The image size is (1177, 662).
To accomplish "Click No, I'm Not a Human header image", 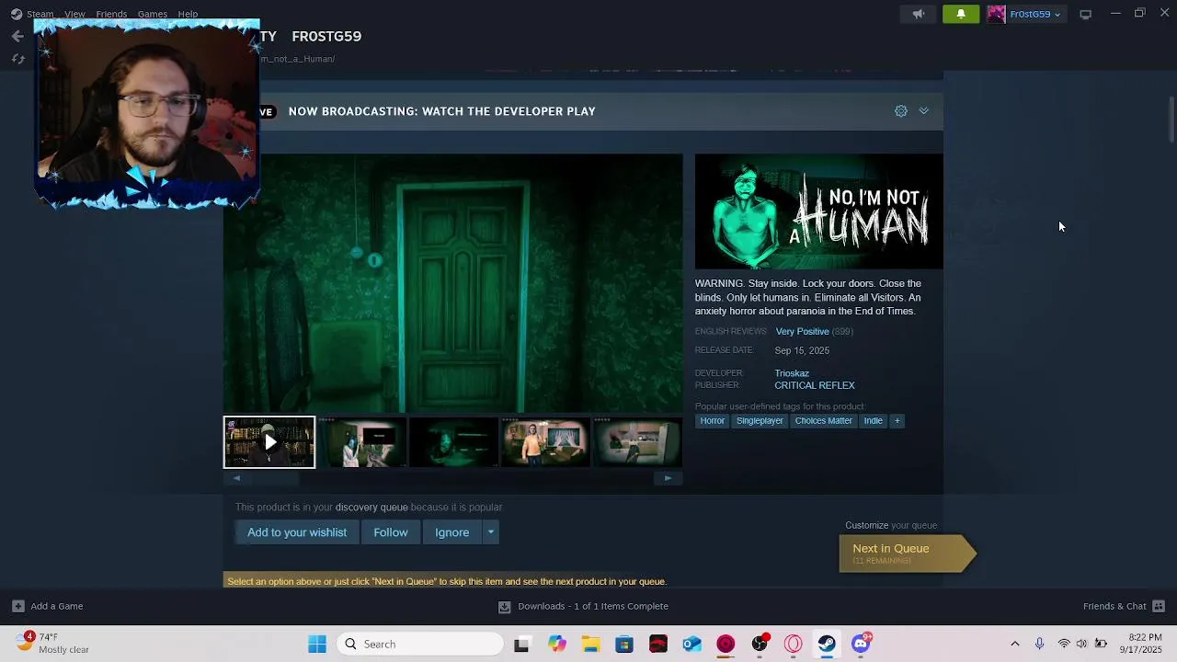I will [x=818, y=211].
